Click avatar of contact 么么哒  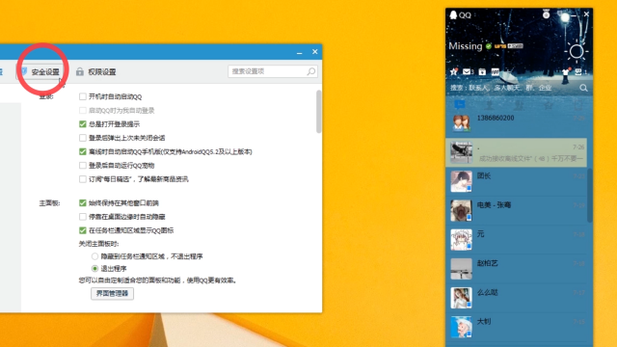[x=461, y=298]
